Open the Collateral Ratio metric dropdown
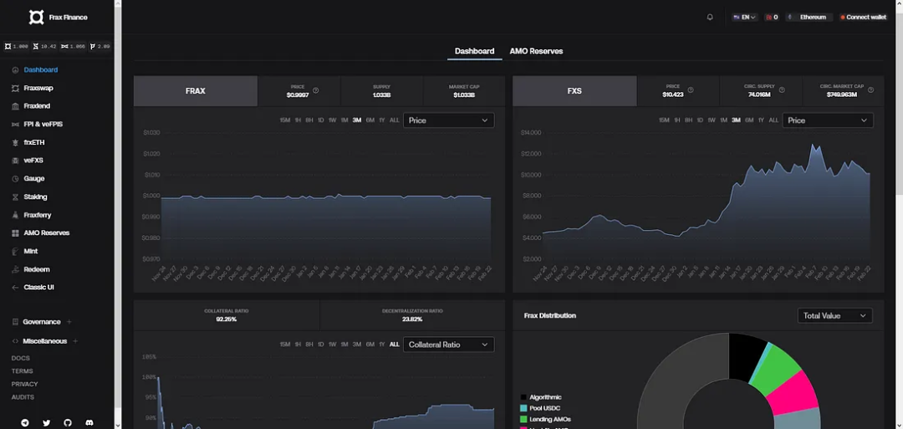The width and height of the screenshot is (903, 429). [x=449, y=345]
